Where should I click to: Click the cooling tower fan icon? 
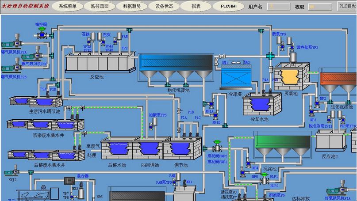[236, 63]
